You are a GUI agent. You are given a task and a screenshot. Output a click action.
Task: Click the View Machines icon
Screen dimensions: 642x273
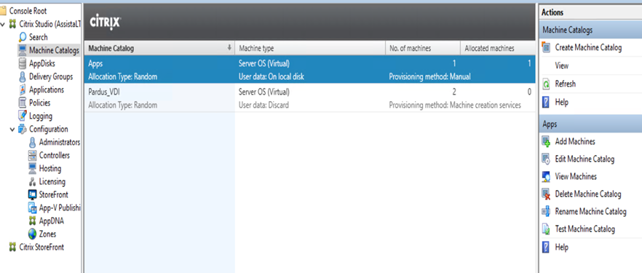coord(546,176)
